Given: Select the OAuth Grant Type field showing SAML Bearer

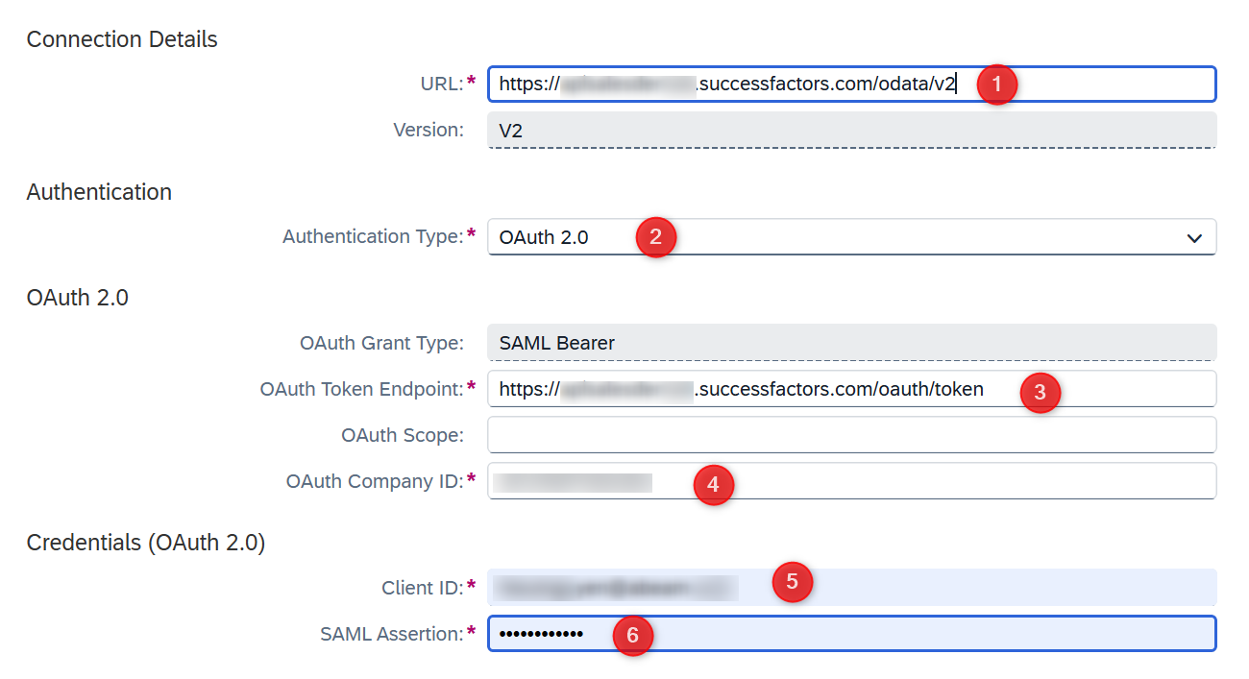Looking at the screenshot, I should (x=850, y=343).
